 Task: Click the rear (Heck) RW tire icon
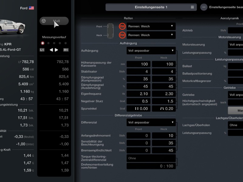(122, 35)
